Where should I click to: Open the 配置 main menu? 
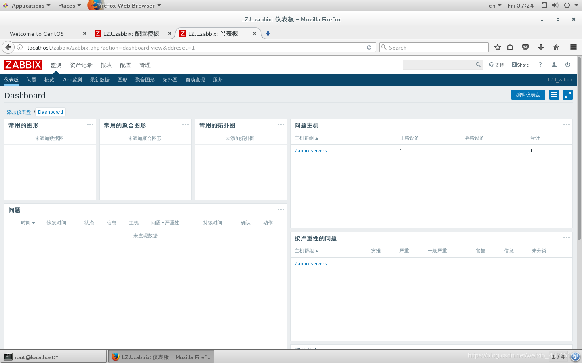[126, 65]
